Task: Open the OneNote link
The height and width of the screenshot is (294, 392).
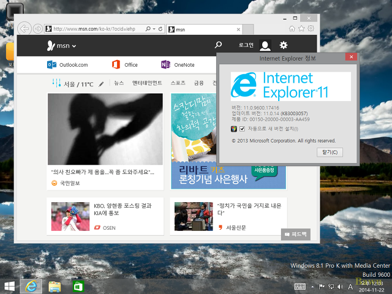Action: pos(178,65)
